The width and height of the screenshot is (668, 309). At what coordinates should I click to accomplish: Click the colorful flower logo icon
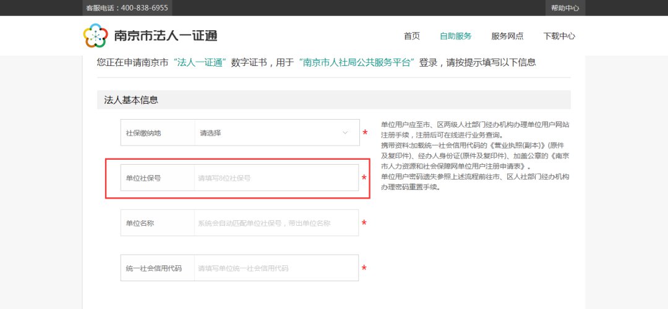(x=95, y=36)
